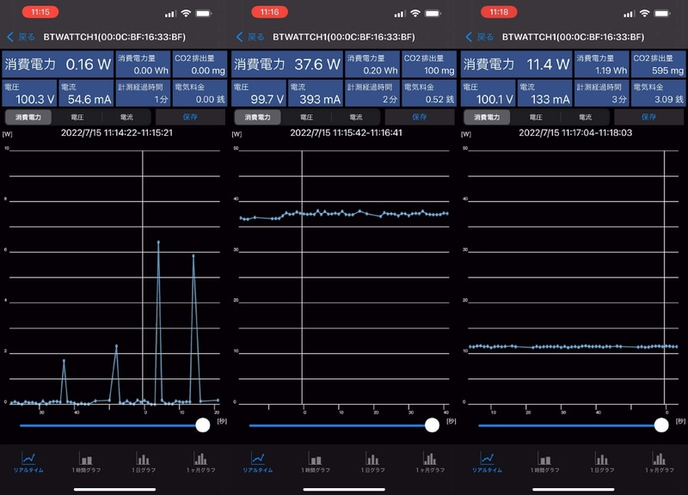Tap 計測経過時間 2分 tile
688x495 pixels.
click(x=372, y=93)
